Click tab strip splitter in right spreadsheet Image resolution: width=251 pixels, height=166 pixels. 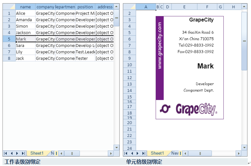(180, 154)
